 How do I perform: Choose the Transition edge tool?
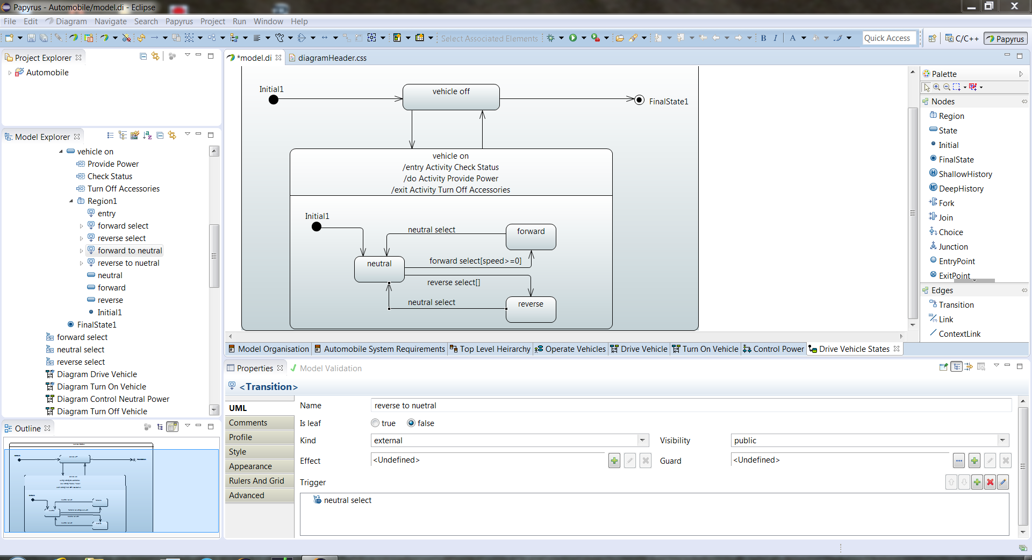951,304
